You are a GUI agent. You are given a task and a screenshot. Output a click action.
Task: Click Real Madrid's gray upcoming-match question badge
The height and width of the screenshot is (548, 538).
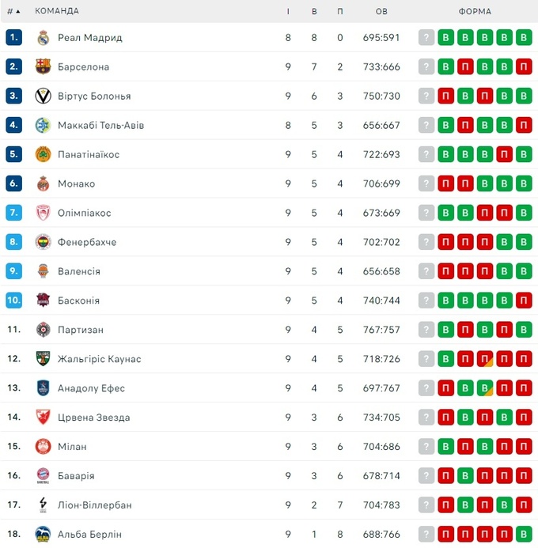pyautogui.click(x=427, y=38)
